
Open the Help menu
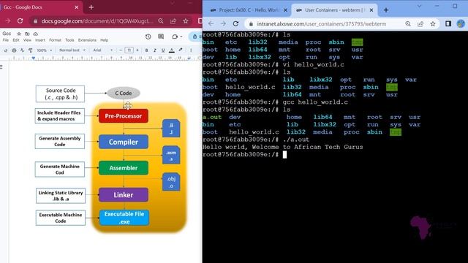tap(104, 40)
